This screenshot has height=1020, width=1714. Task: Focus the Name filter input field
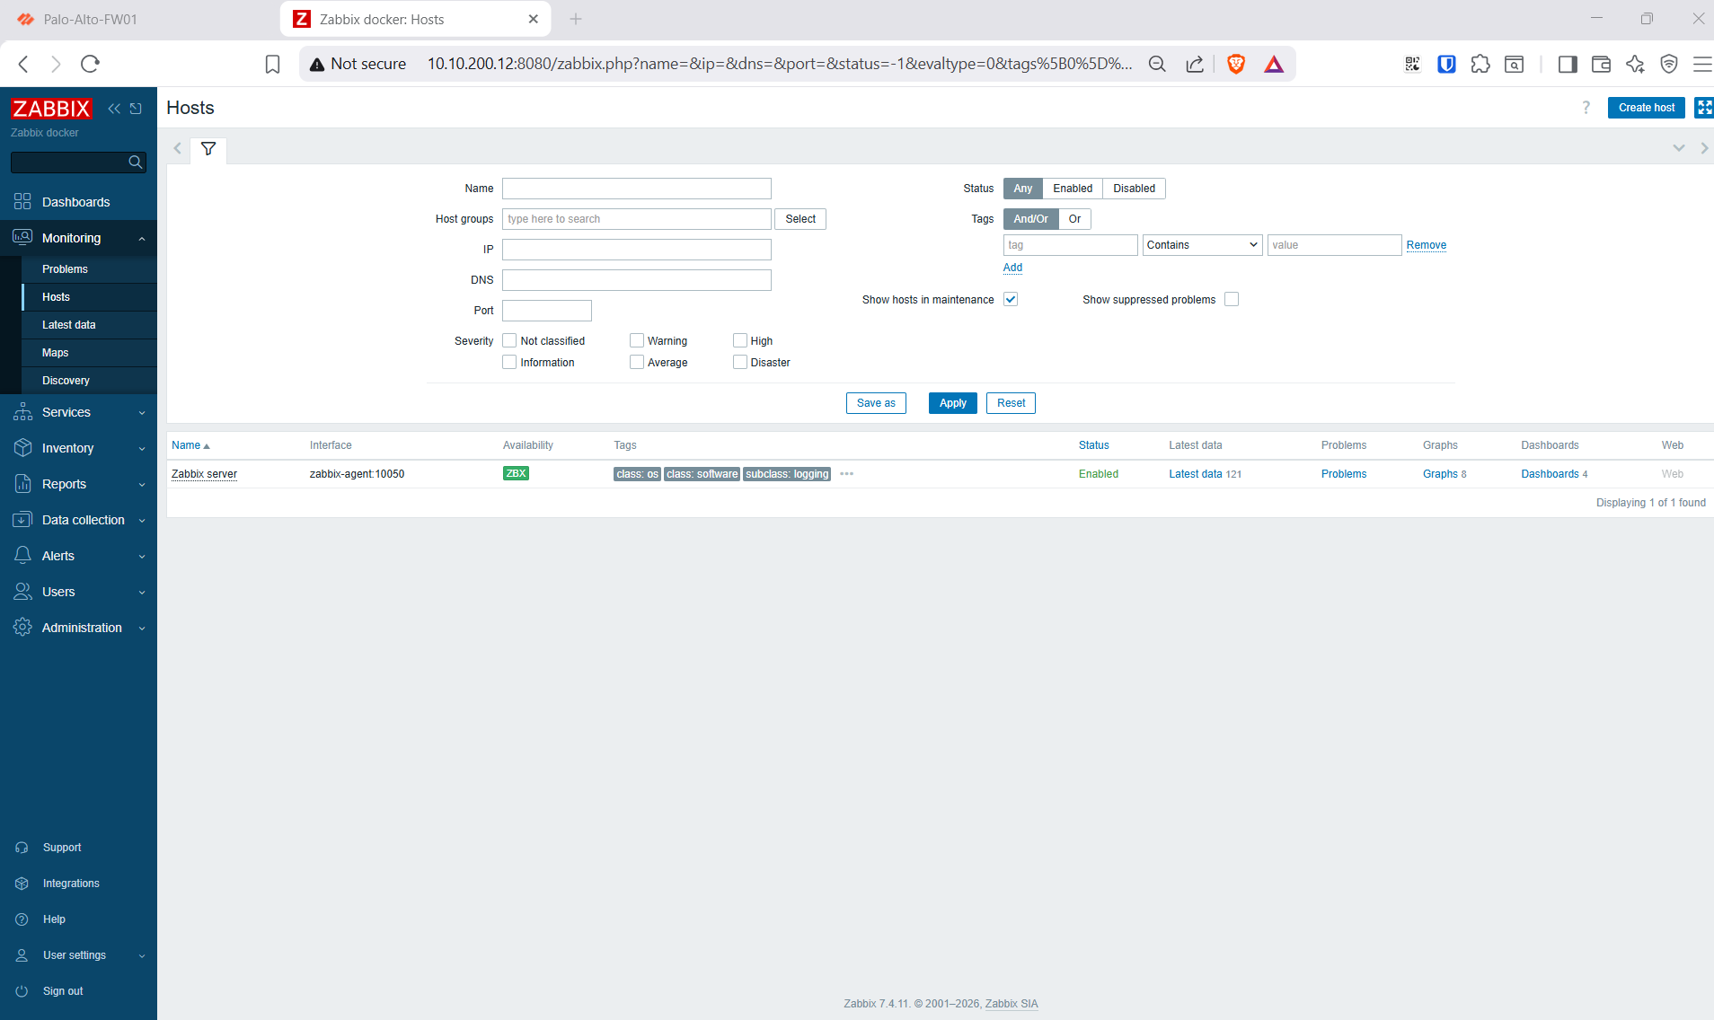[x=637, y=189]
